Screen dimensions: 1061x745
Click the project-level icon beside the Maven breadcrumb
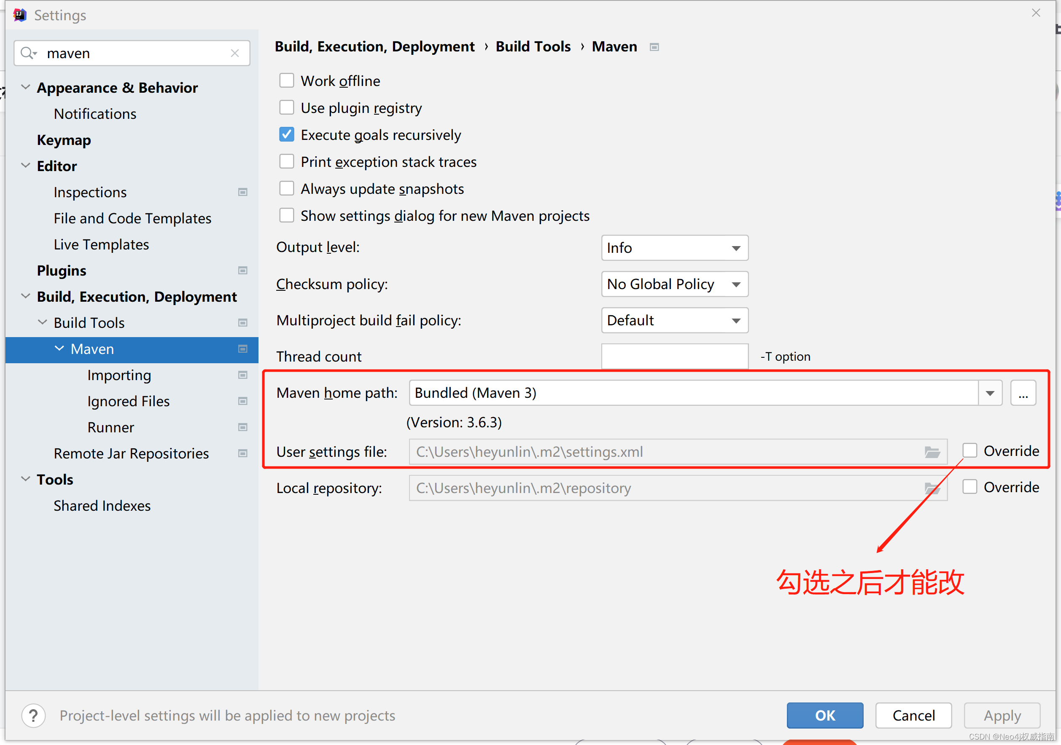654,47
